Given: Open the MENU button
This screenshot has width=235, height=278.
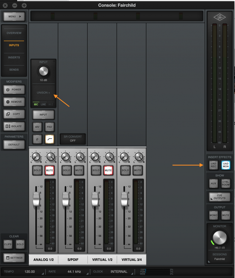Looking at the screenshot, I should coord(14,17).
